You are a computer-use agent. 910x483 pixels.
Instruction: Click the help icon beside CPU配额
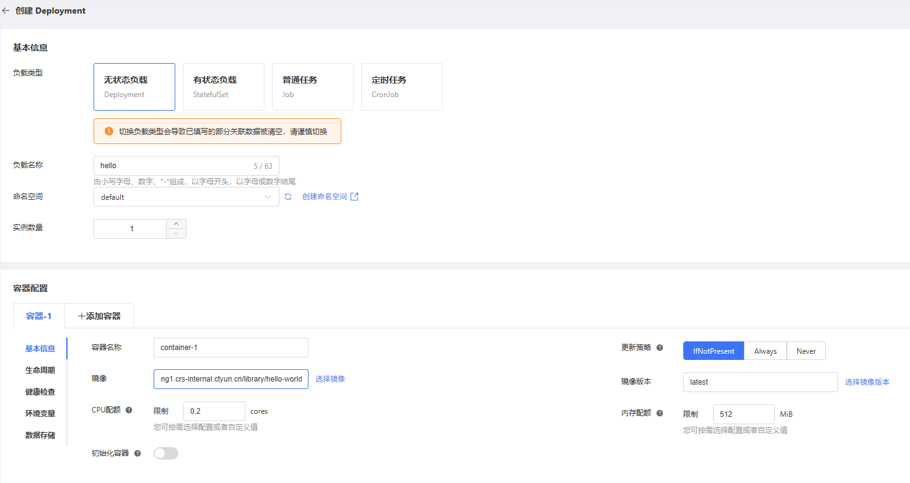[129, 410]
